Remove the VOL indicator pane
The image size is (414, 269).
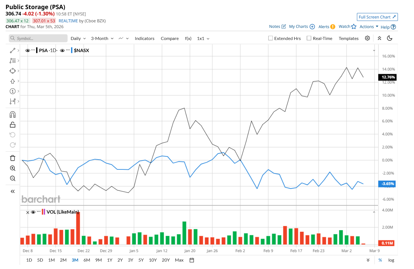(28, 212)
